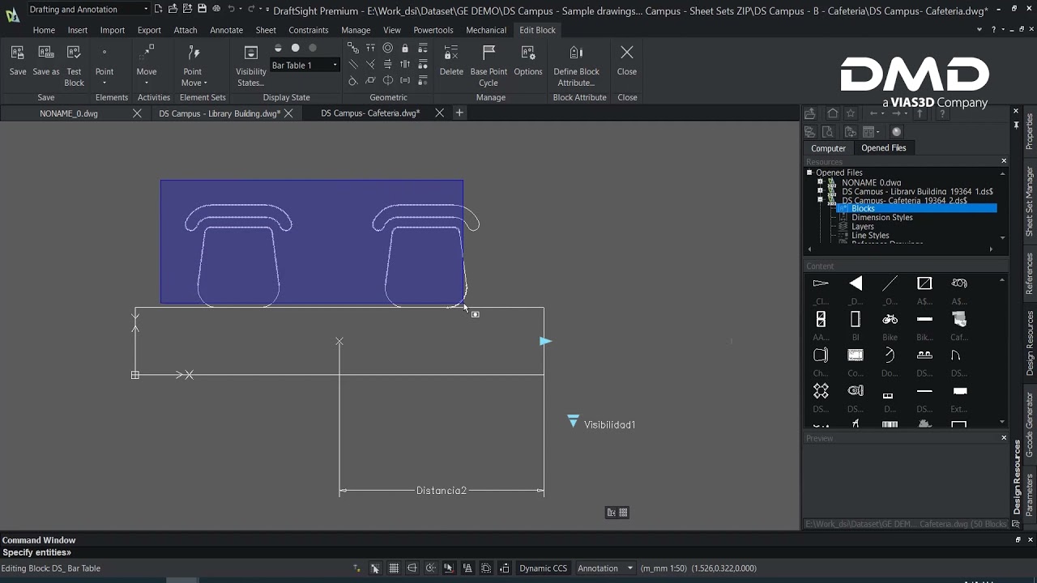Click the back arrow in Design Resources
1037x583 pixels.
pyautogui.click(x=873, y=113)
